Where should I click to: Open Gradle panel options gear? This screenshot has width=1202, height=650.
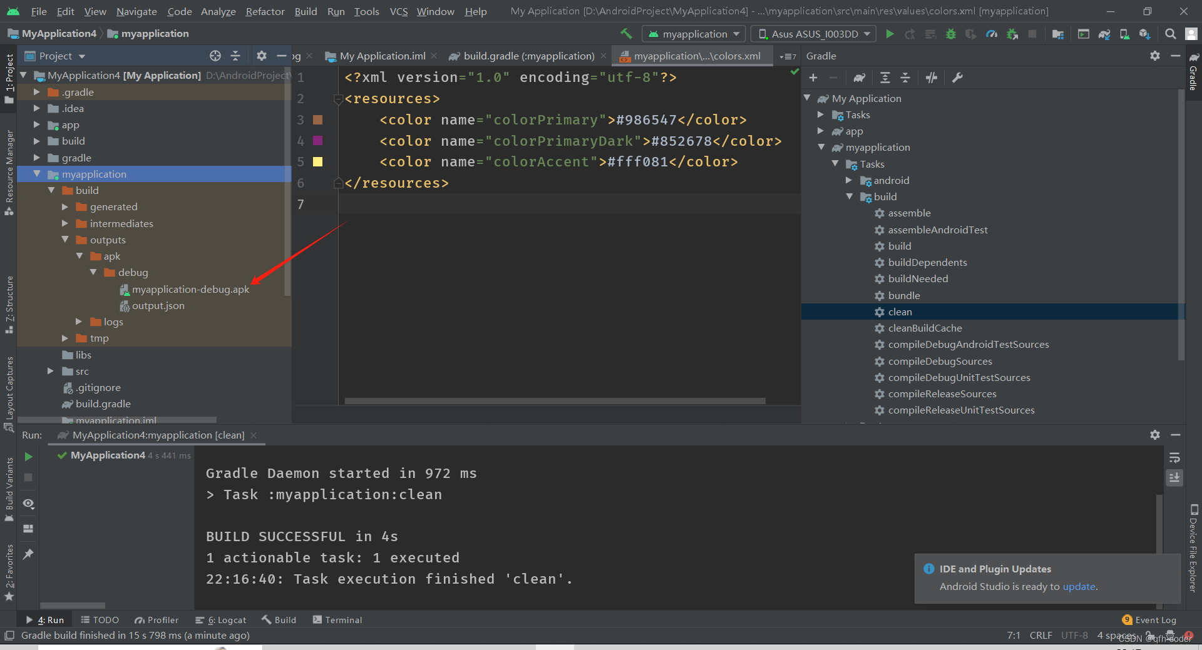(1155, 56)
